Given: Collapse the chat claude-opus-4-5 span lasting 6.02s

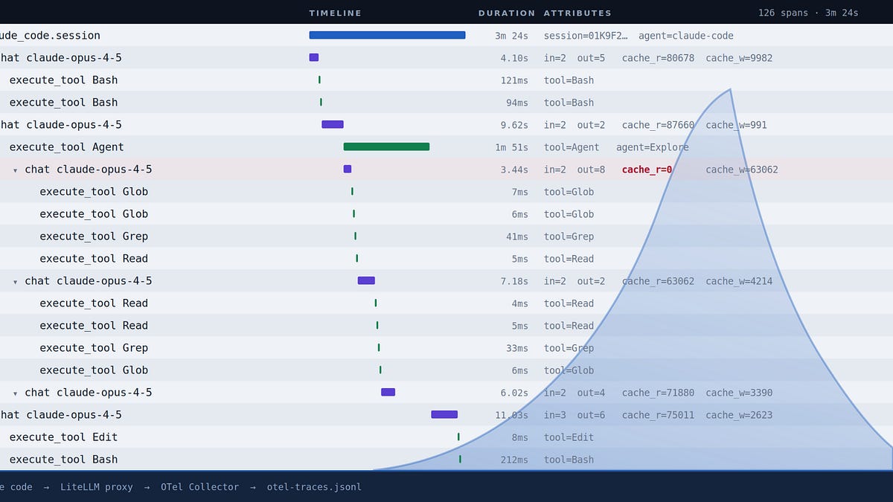Looking at the screenshot, I should (15, 393).
